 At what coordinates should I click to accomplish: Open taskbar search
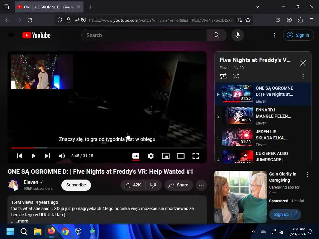click(x=24, y=232)
